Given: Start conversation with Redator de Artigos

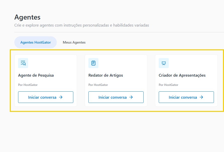Looking at the screenshot, I should pos(116,97).
